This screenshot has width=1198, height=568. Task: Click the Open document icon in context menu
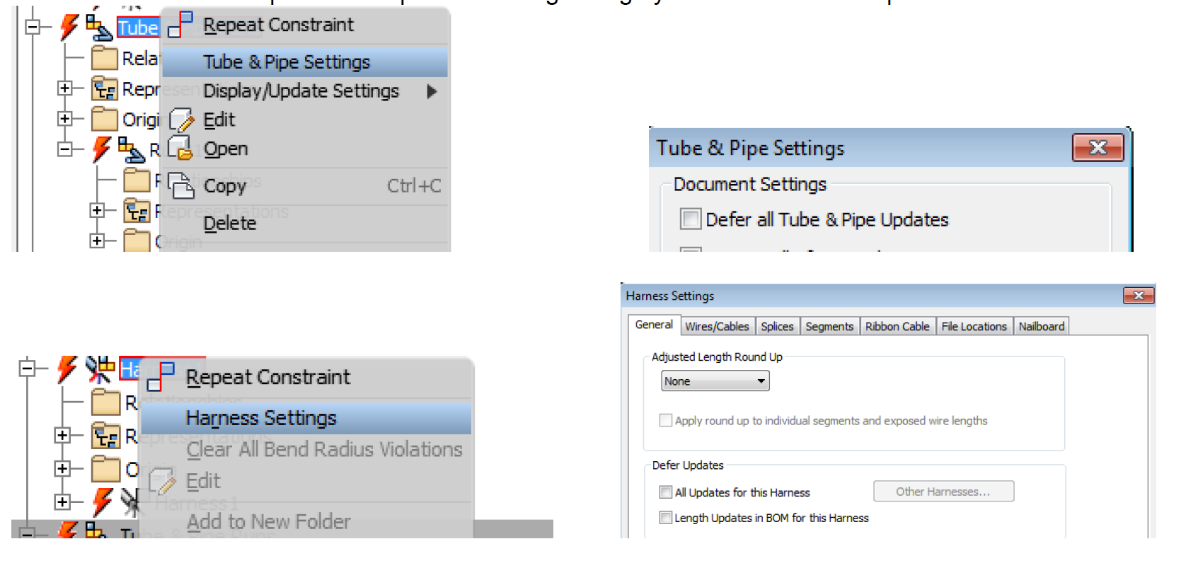click(x=180, y=149)
